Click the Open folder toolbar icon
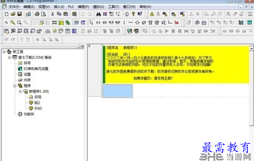The width and height of the screenshot is (254, 161). [13, 14]
